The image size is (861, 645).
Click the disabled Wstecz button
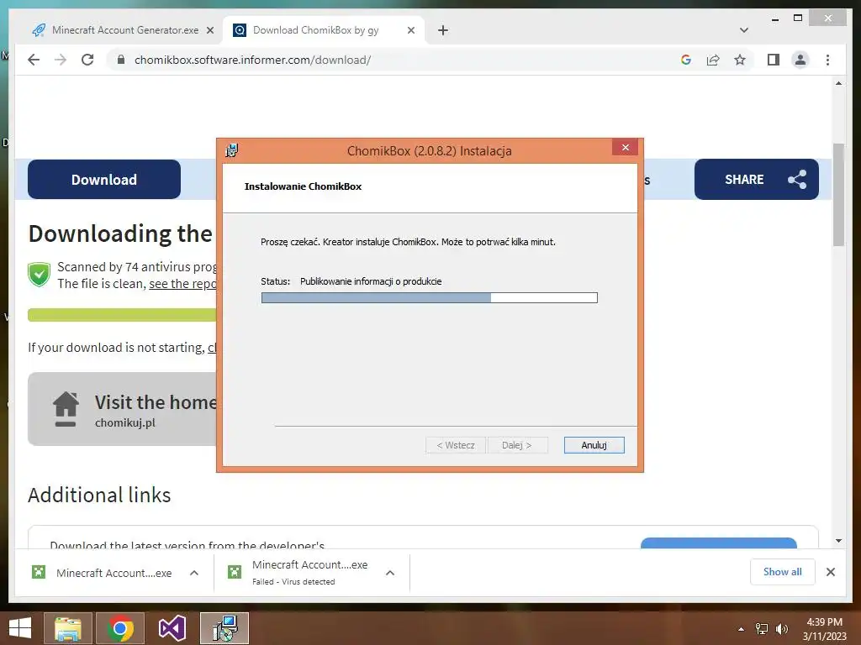[x=456, y=445]
